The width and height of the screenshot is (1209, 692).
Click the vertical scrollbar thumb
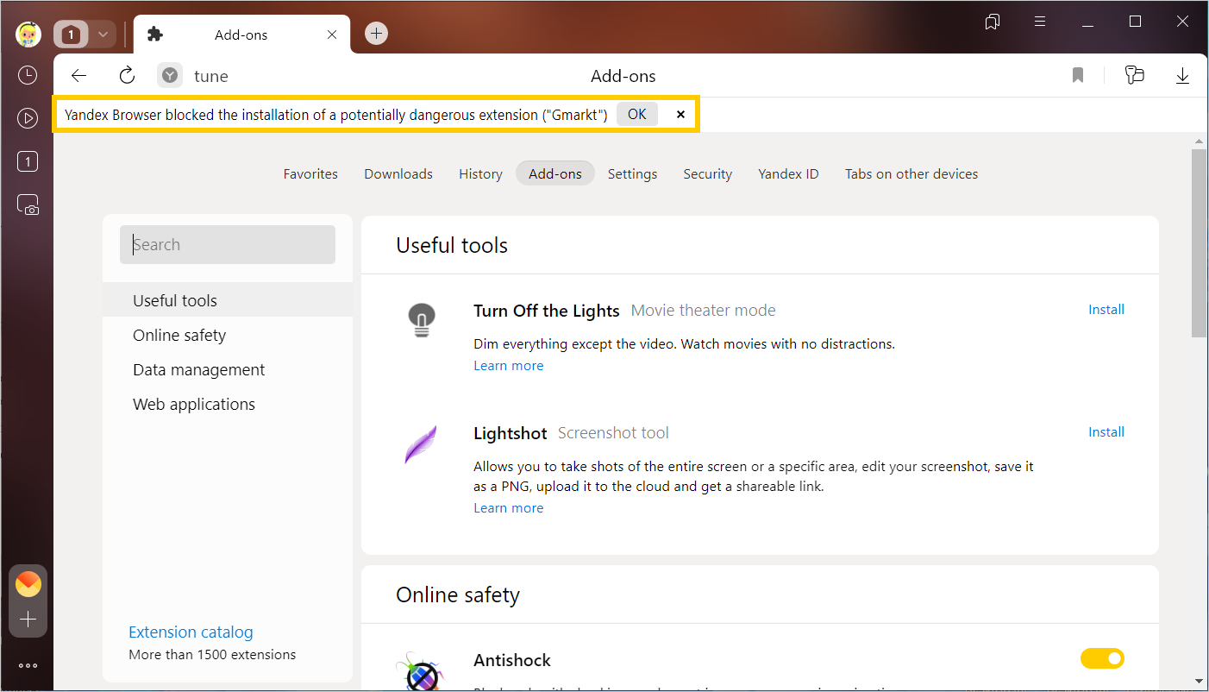point(1199,242)
